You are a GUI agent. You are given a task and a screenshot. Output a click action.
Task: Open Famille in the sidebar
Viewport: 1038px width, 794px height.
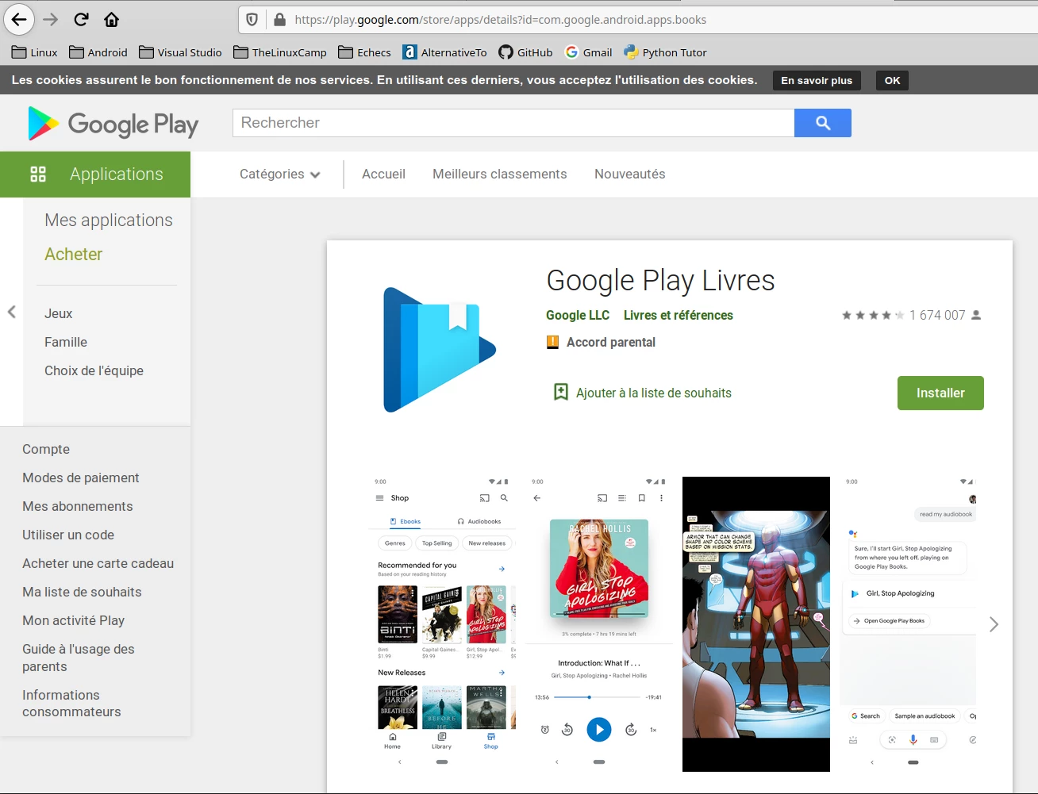(x=66, y=342)
